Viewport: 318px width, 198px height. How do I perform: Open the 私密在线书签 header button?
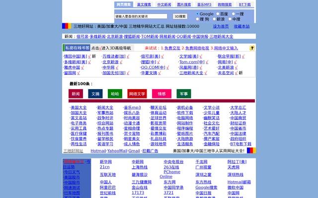(77, 48)
